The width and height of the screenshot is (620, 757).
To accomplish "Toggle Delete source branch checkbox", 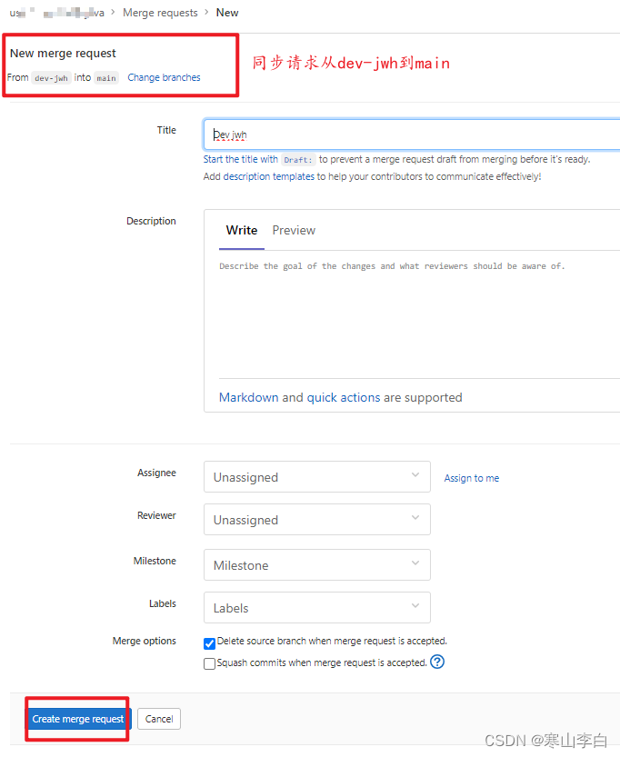I will tap(209, 643).
